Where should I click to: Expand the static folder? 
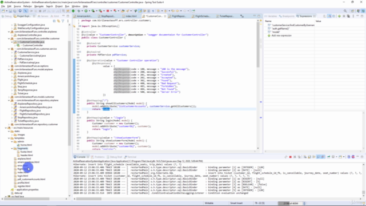9,131
